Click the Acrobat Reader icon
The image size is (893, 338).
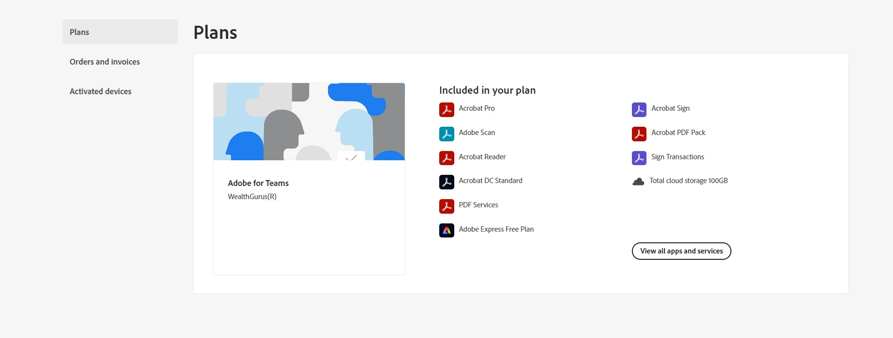[x=446, y=158]
